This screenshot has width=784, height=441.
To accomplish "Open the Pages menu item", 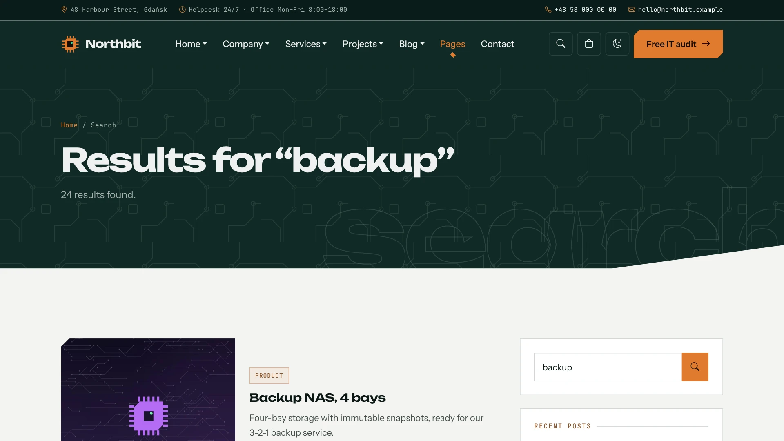I will (452, 44).
